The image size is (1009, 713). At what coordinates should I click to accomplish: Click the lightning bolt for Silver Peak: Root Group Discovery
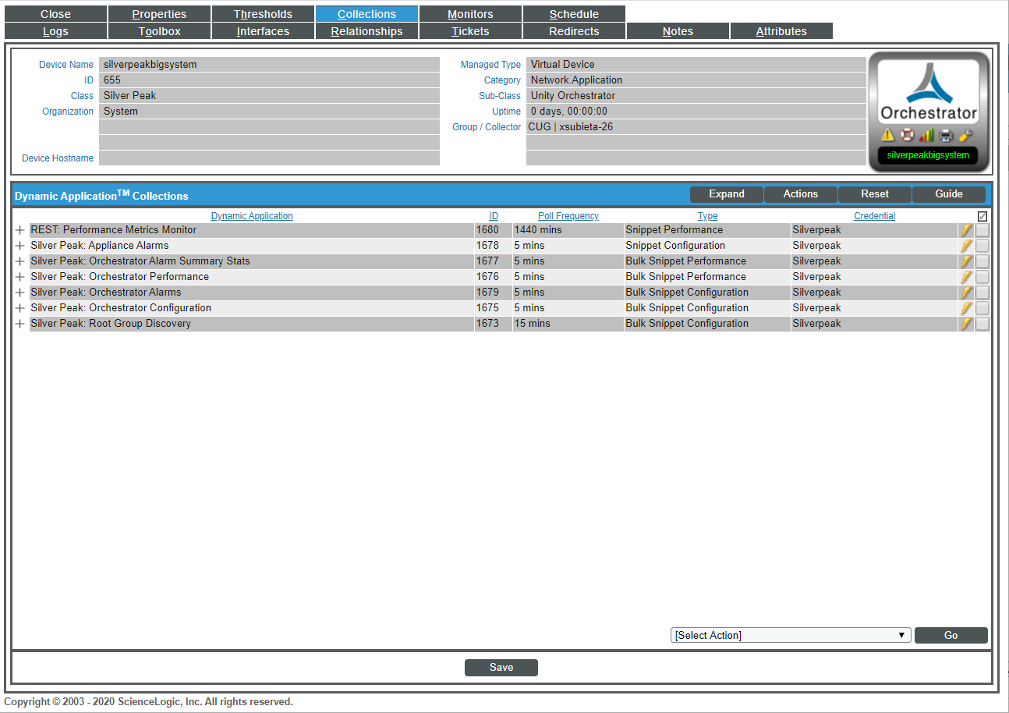pyautogui.click(x=966, y=323)
